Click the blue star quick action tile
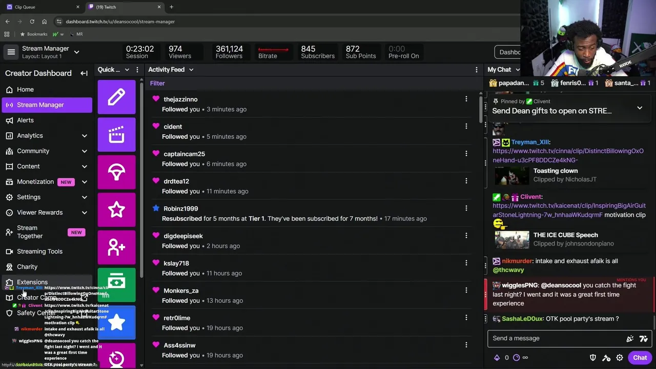Screen dimensions: 656x369 click(x=116, y=322)
